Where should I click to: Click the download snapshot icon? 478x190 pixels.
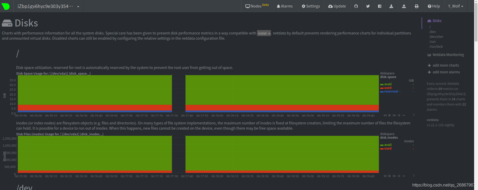(x=391, y=6)
